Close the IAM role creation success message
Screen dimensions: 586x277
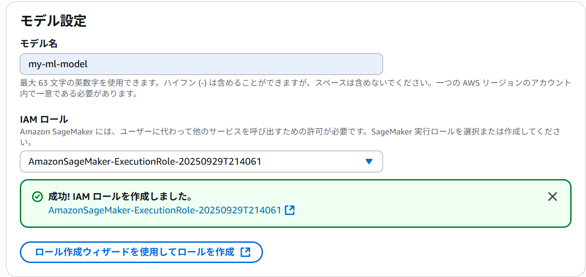point(552,196)
